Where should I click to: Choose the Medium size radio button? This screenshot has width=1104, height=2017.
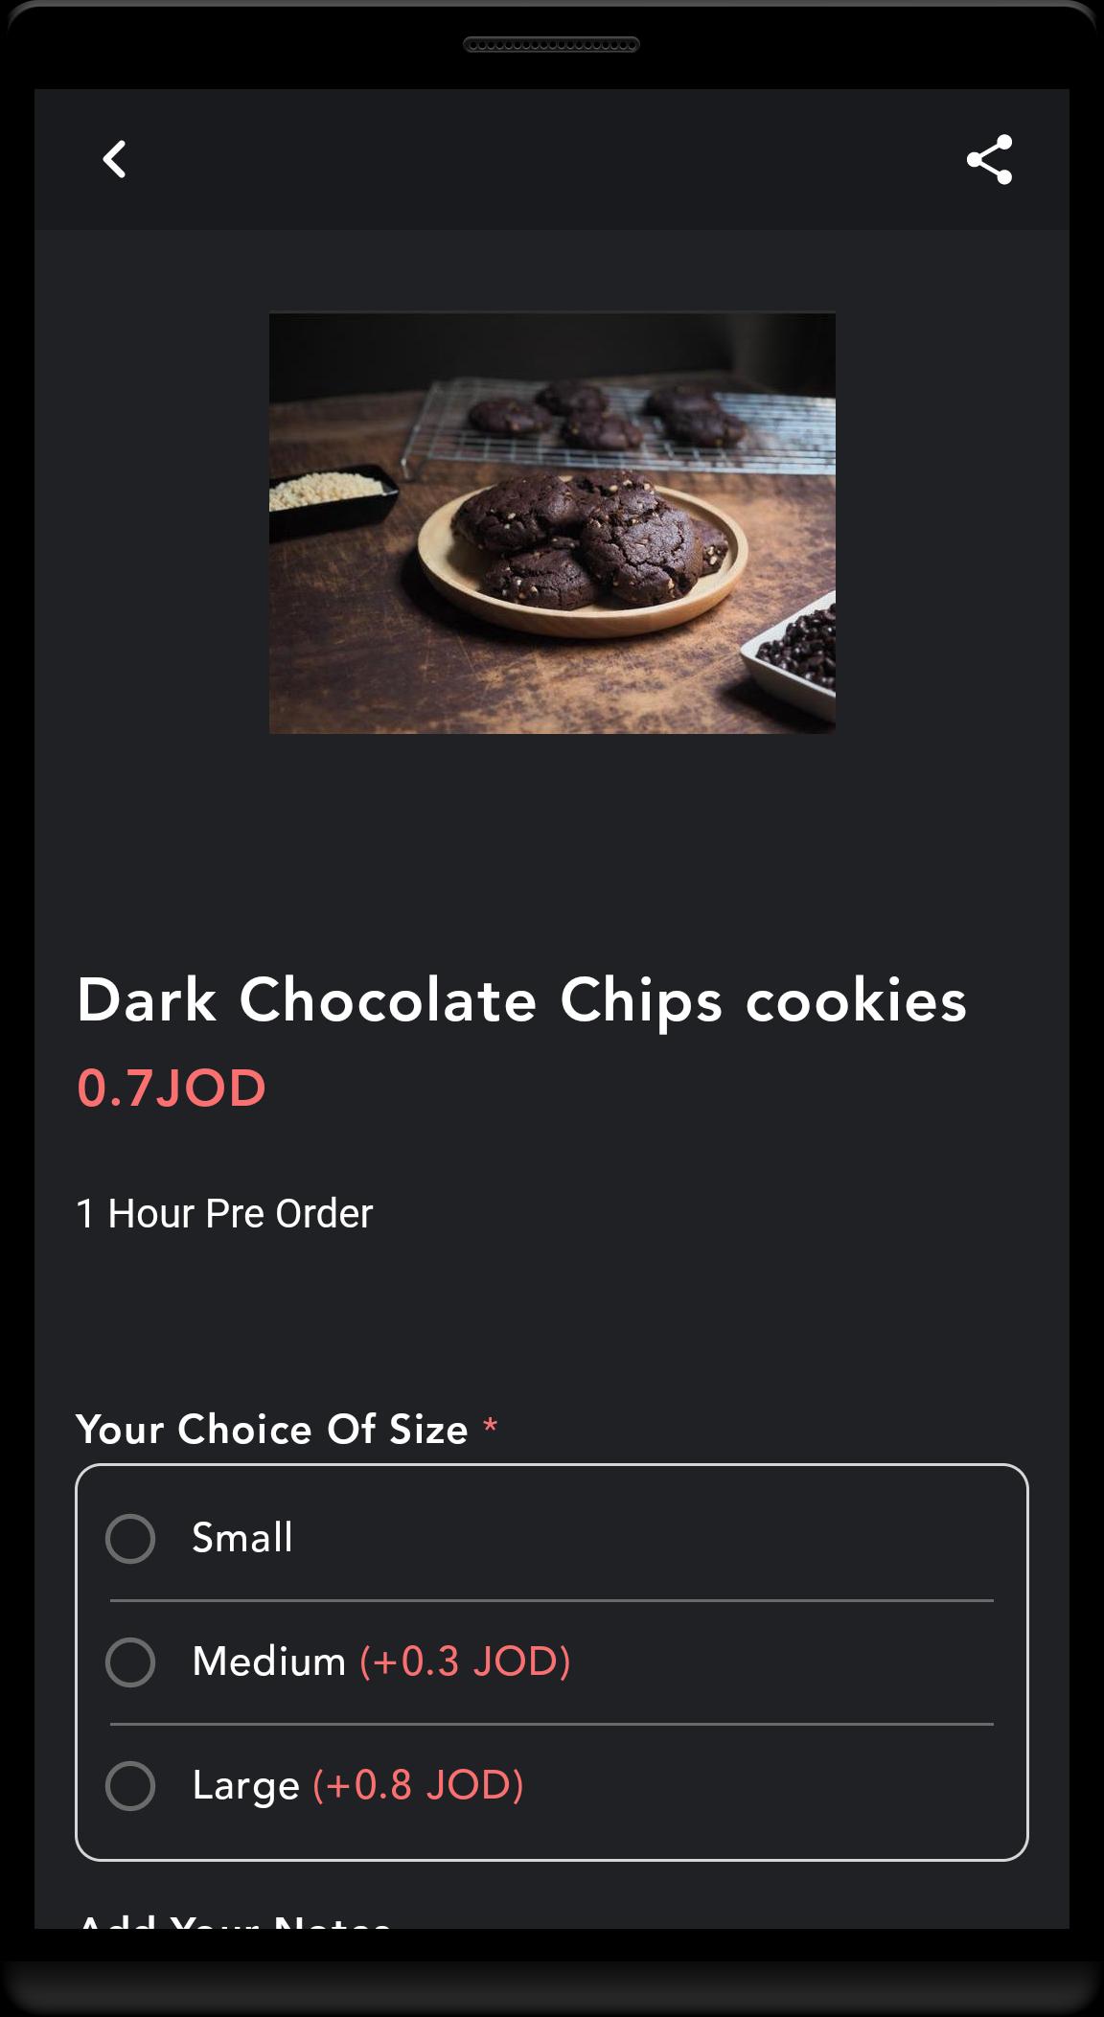[x=130, y=1662]
